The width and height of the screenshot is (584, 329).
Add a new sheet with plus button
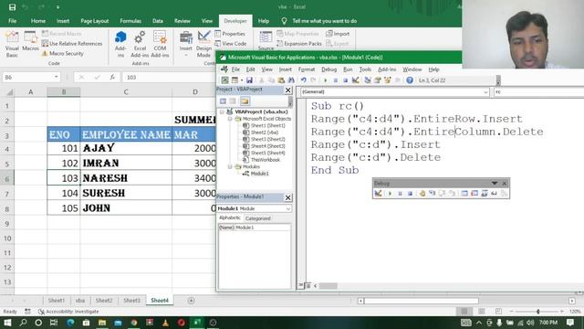[x=191, y=301]
